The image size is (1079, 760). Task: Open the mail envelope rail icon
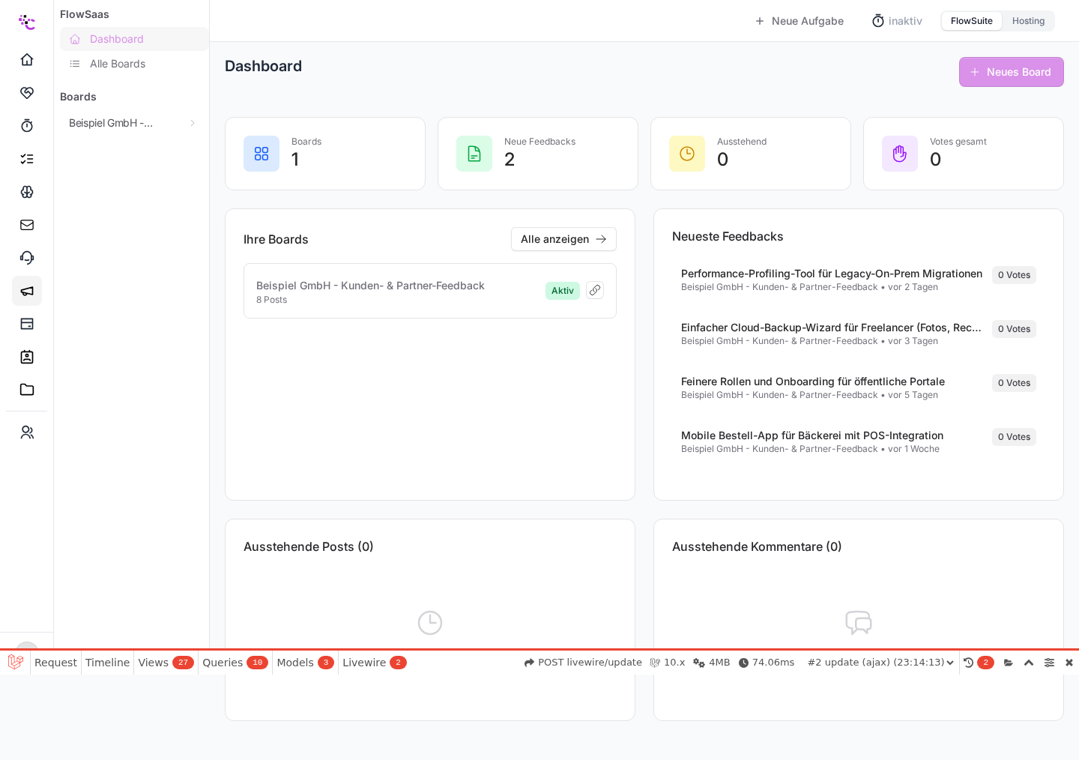click(x=27, y=225)
